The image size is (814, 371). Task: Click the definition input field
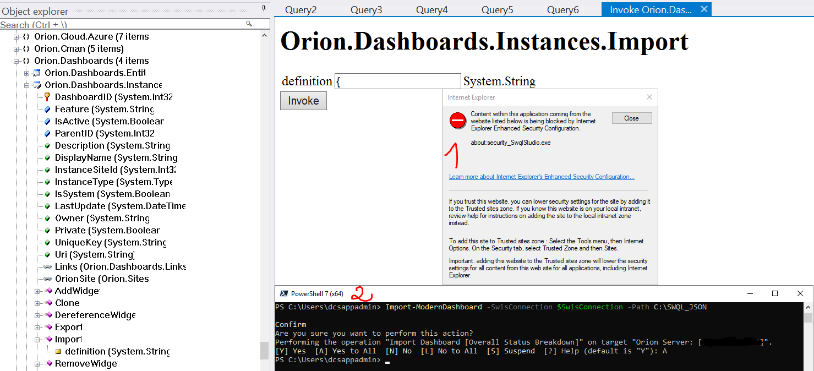tap(397, 81)
